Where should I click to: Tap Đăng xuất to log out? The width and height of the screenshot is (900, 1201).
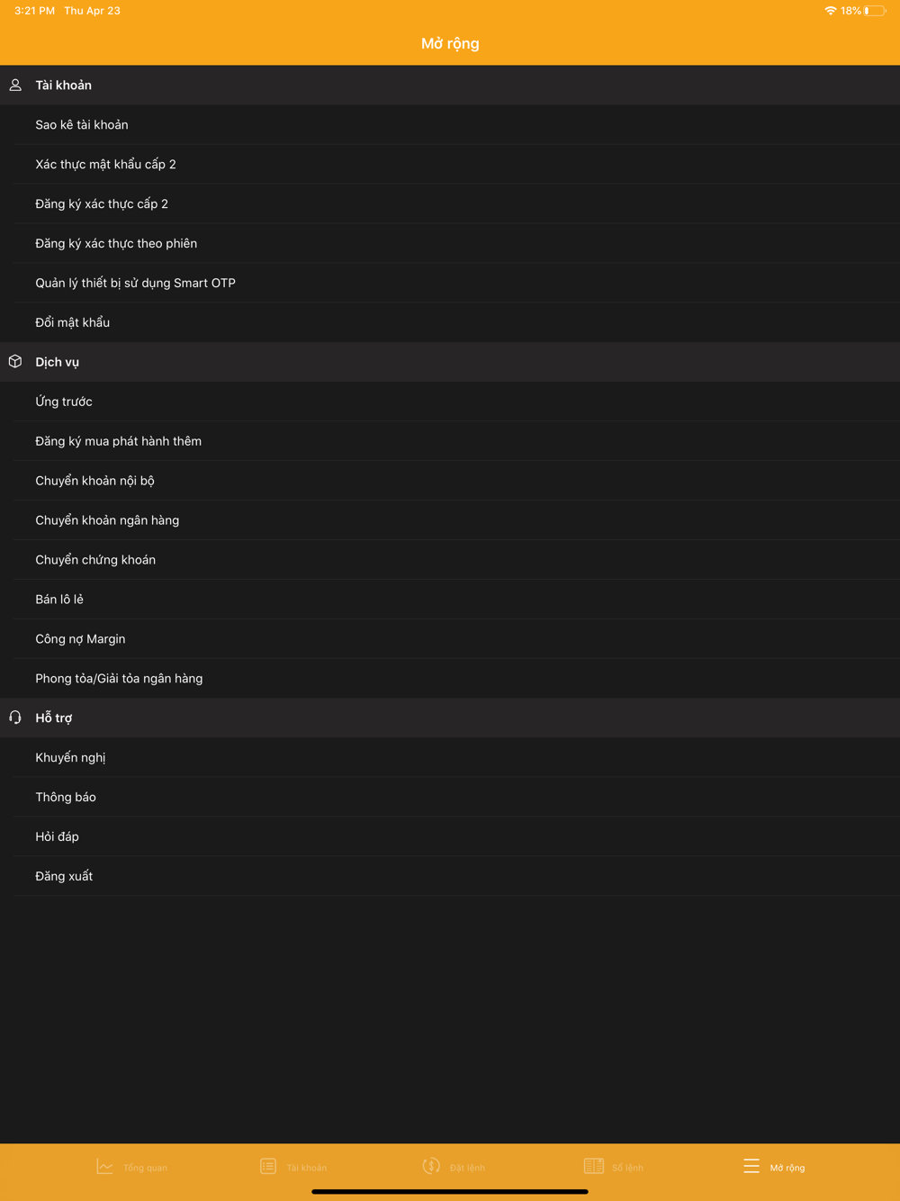[64, 876]
